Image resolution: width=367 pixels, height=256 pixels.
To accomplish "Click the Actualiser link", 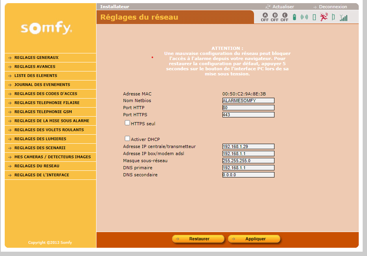I will click(283, 7).
